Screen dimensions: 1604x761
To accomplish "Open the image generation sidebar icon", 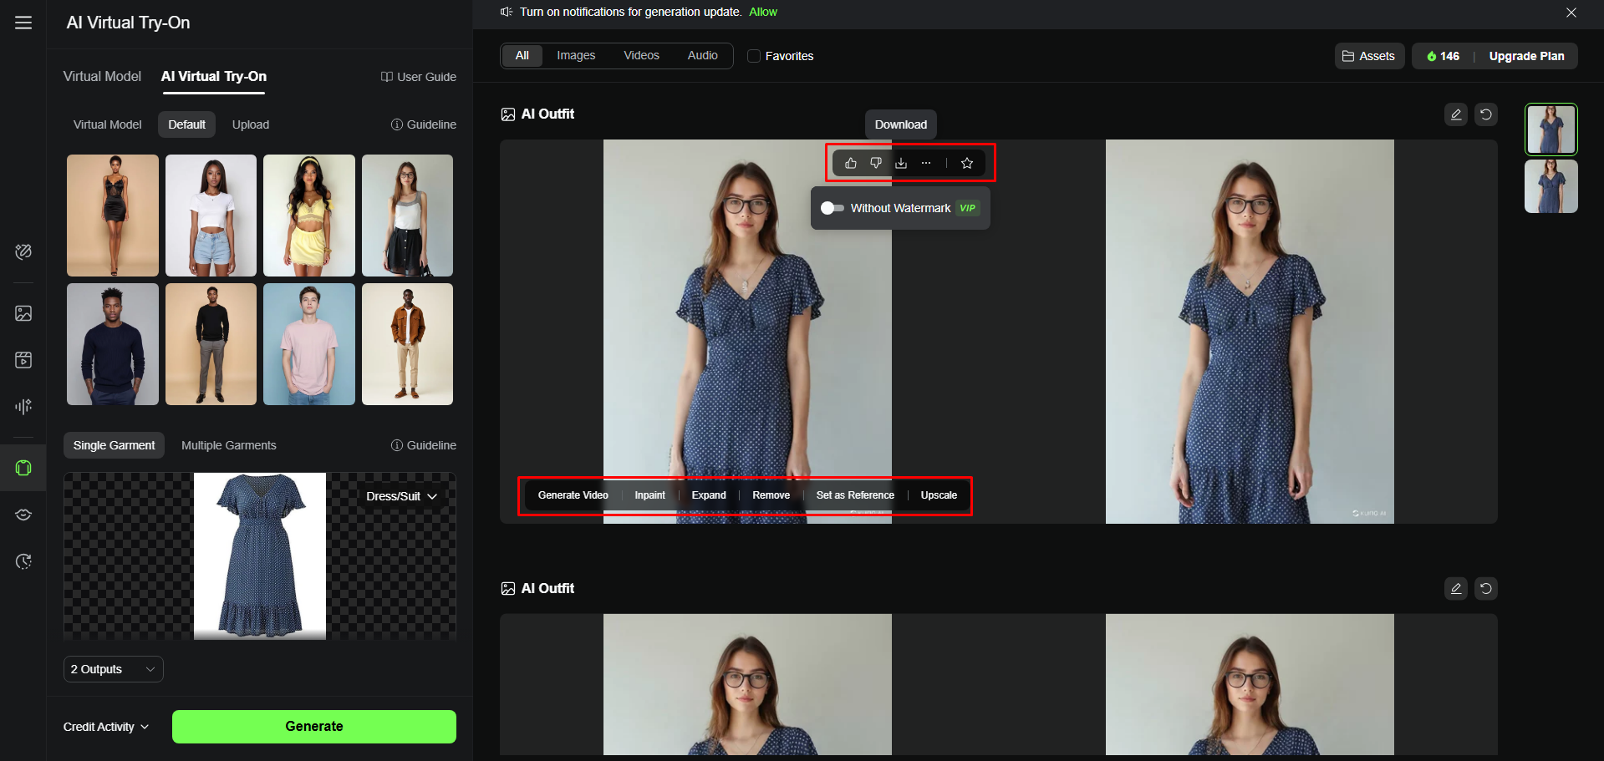I will click(x=23, y=313).
